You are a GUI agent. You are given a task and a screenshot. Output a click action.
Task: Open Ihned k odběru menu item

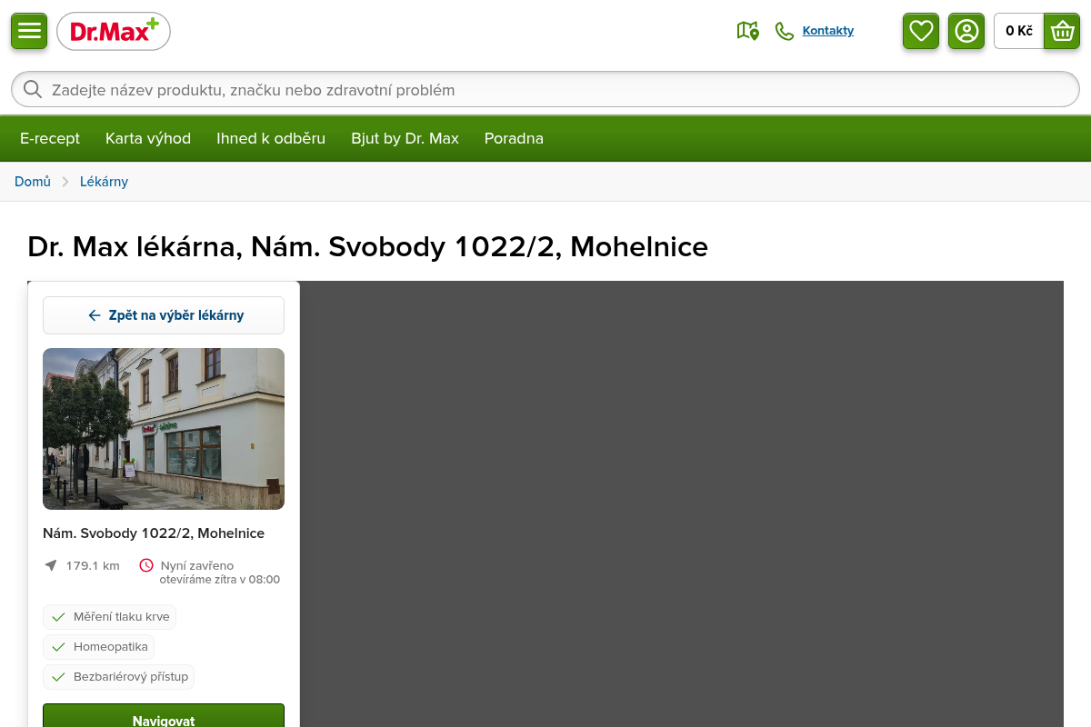271,138
